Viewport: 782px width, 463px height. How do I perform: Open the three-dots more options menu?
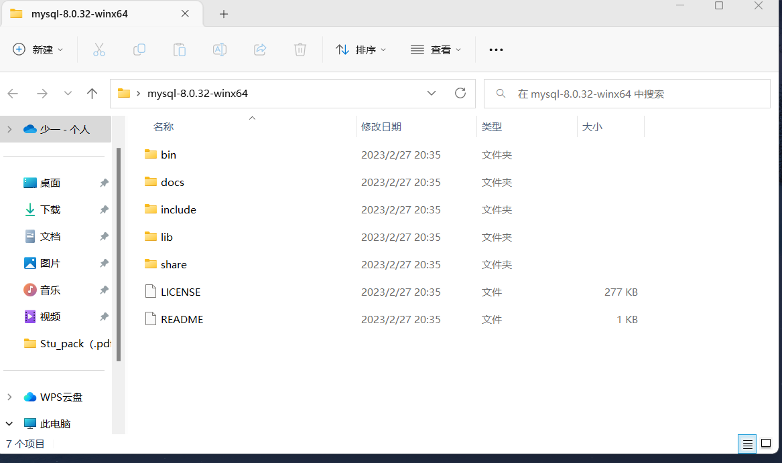tap(496, 50)
